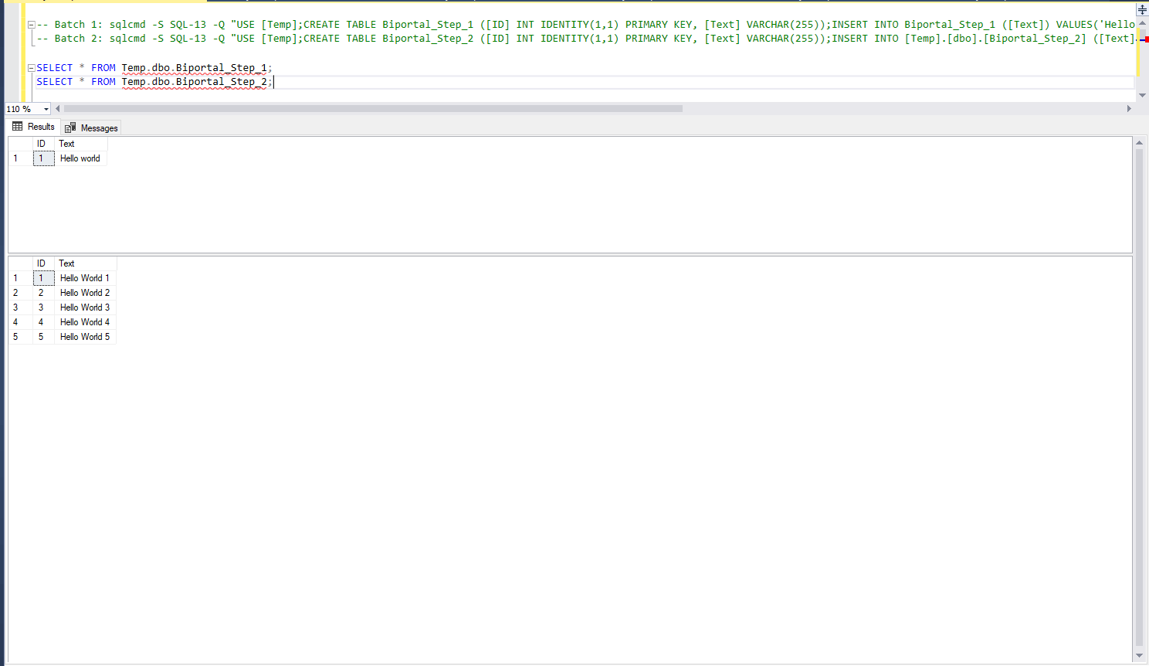Open the 110 % zoom dropdown
Viewport: 1149px width, 666px height.
pos(46,109)
